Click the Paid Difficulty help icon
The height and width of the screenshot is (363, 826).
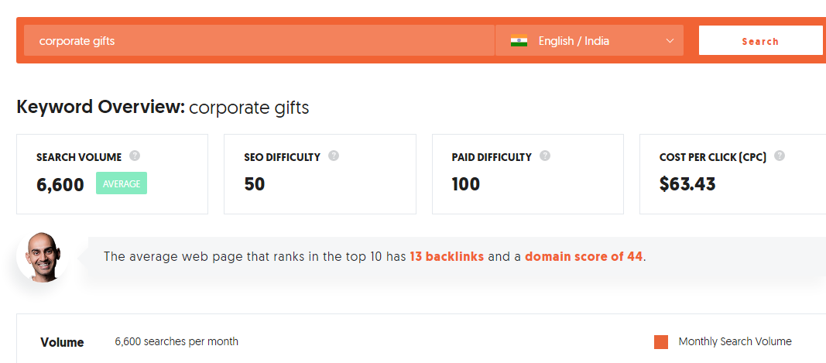pyautogui.click(x=545, y=156)
